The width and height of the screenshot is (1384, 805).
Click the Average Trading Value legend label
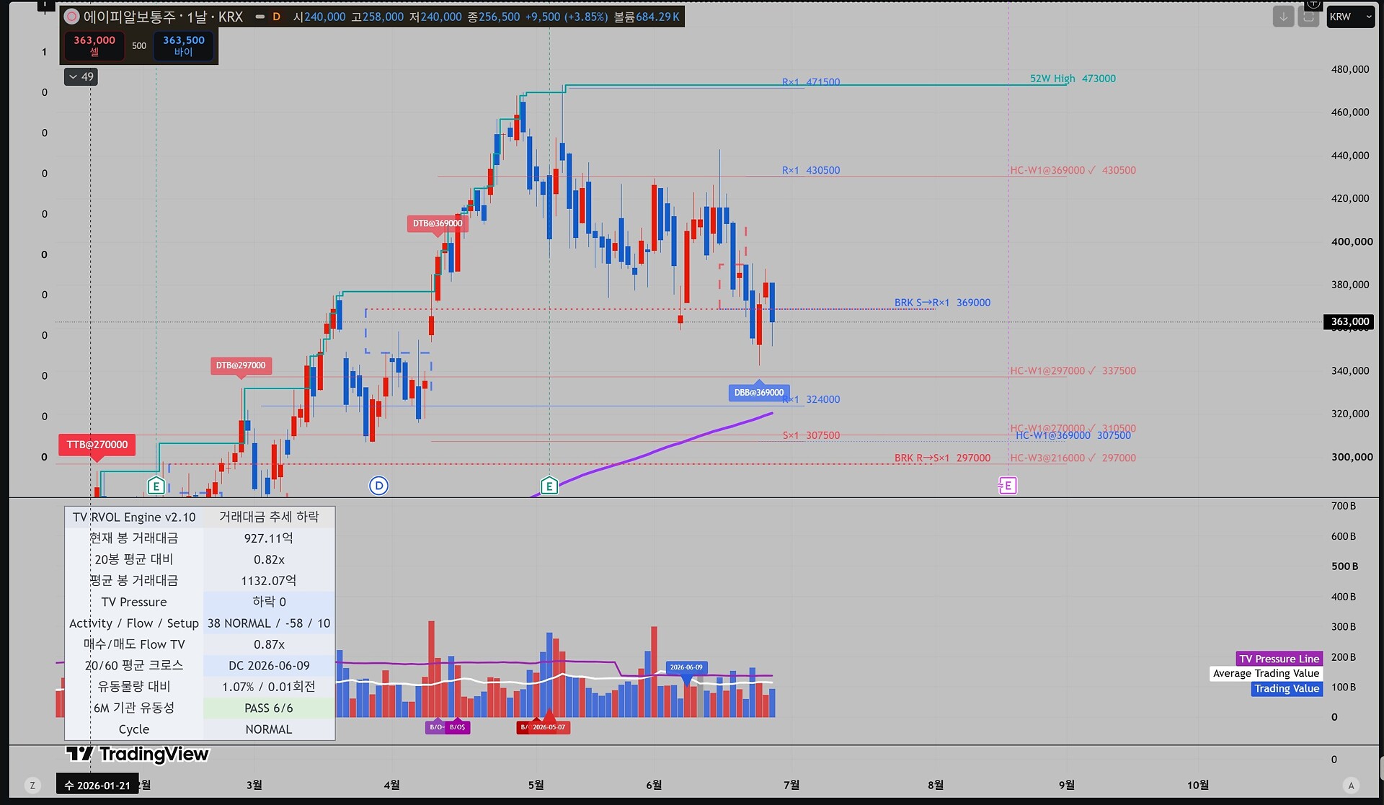pos(1267,673)
